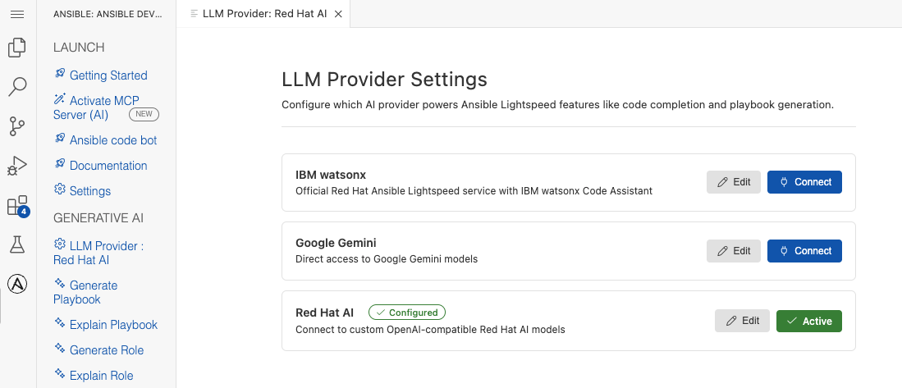
Task: Click the GENERATIVE AI section header
Action: pyautogui.click(x=98, y=218)
